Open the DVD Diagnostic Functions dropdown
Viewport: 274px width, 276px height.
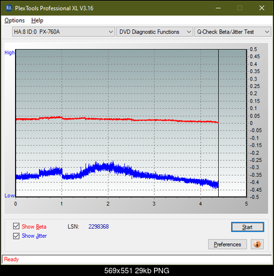point(155,32)
